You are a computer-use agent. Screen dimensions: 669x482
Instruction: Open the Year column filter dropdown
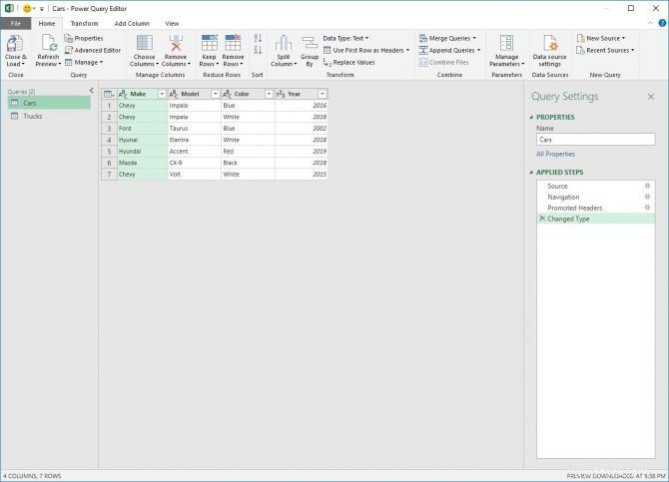[x=323, y=94]
